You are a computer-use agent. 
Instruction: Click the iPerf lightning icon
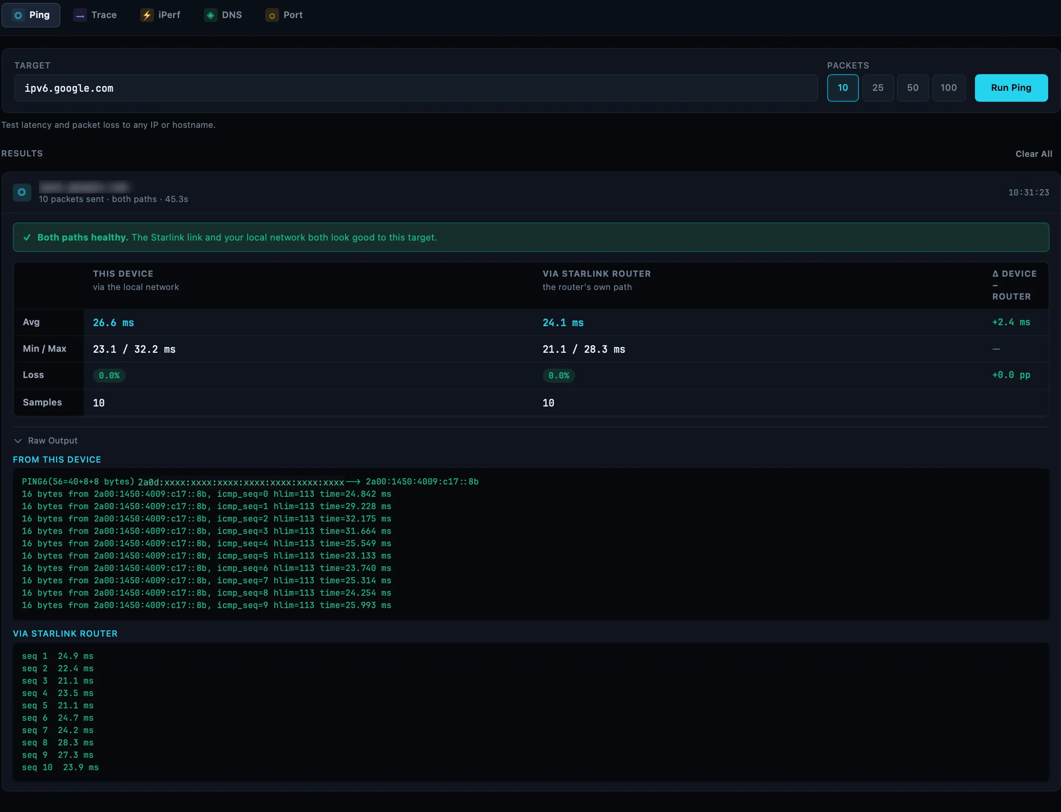(x=147, y=16)
